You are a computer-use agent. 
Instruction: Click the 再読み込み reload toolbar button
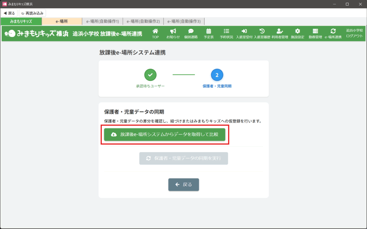pyautogui.click(x=32, y=13)
